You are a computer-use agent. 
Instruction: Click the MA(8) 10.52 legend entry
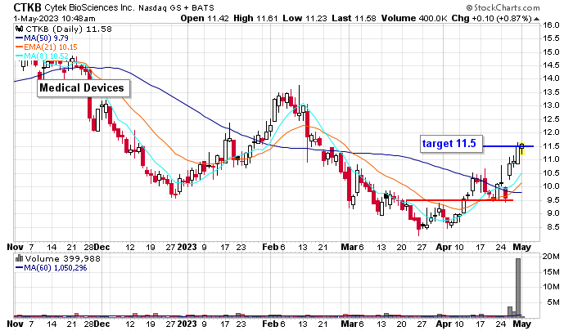click(x=42, y=56)
